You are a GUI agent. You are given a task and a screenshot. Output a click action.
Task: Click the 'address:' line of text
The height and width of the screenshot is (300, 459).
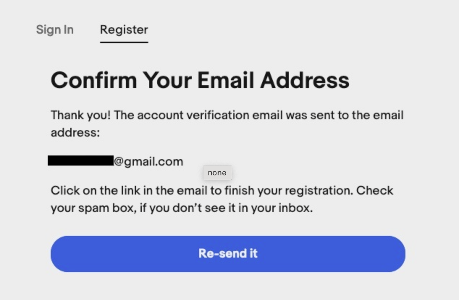coord(75,133)
